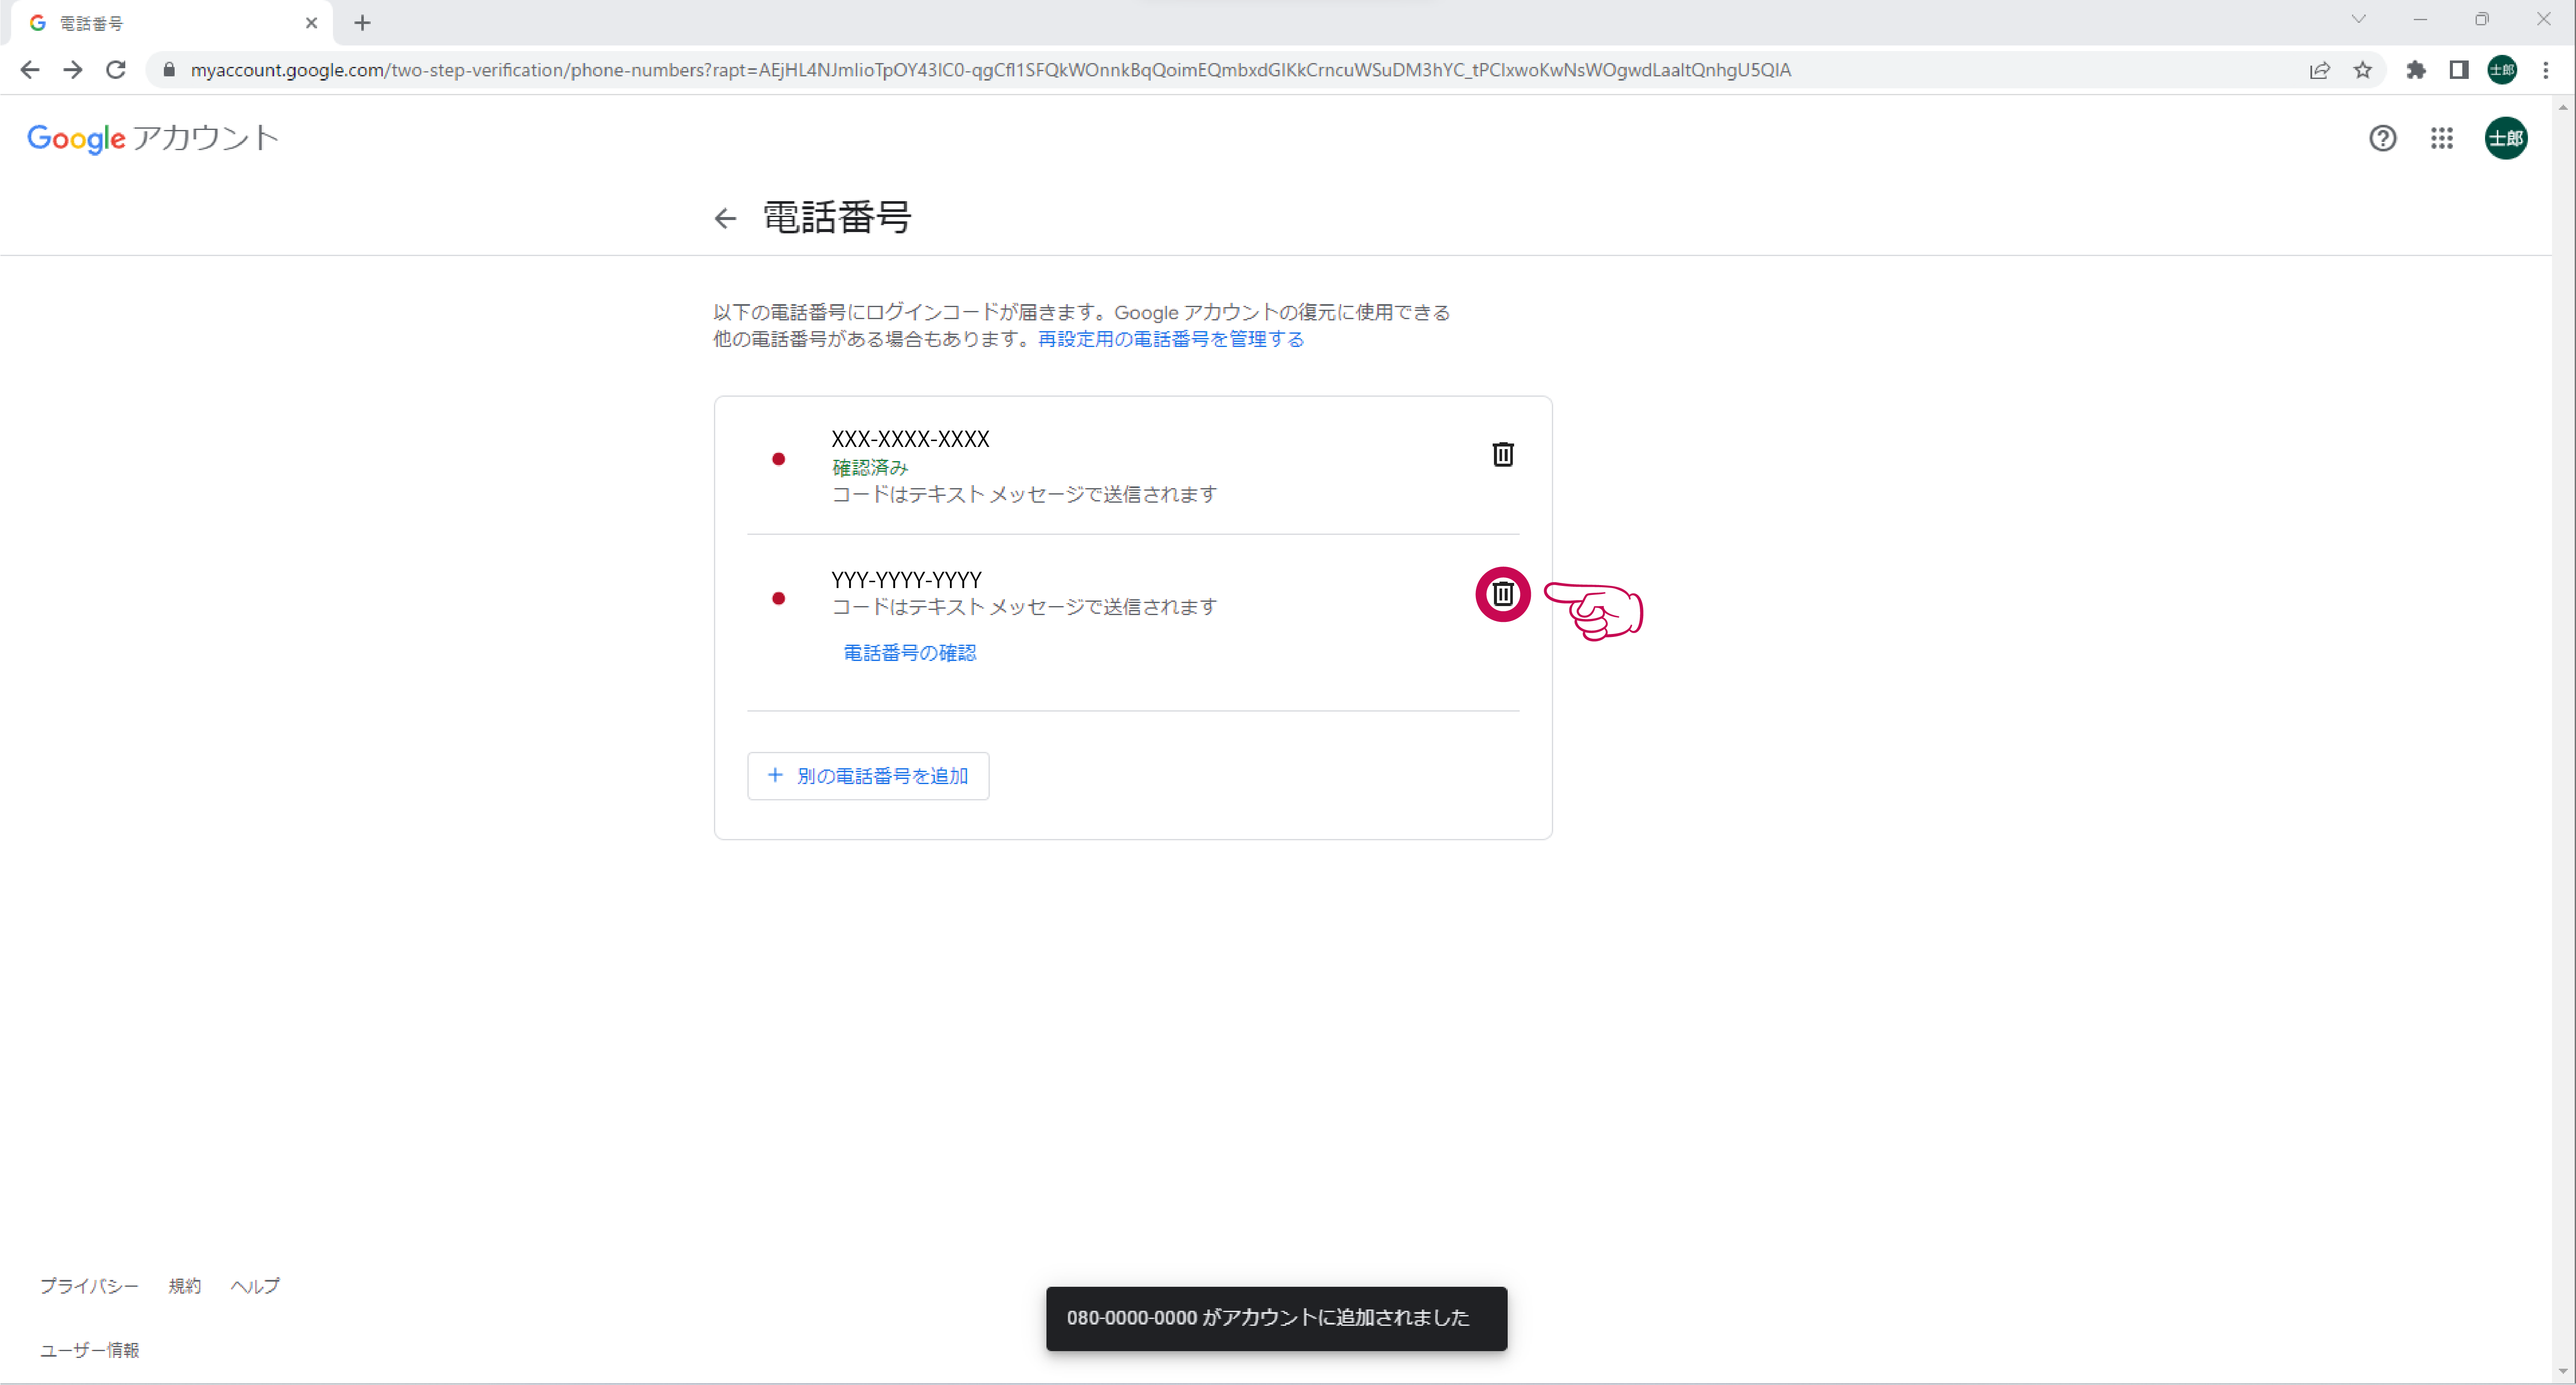Image resolution: width=2576 pixels, height=1385 pixels.
Task: Open the Chrome three-dot menu
Action: tap(2546, 70)
